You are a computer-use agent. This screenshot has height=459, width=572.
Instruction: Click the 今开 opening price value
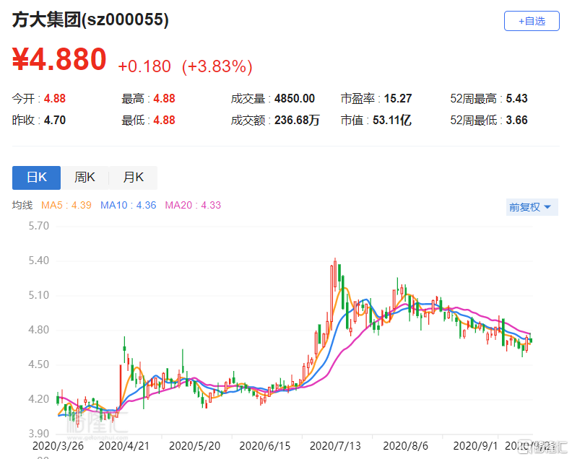click(x=55, y=98)
